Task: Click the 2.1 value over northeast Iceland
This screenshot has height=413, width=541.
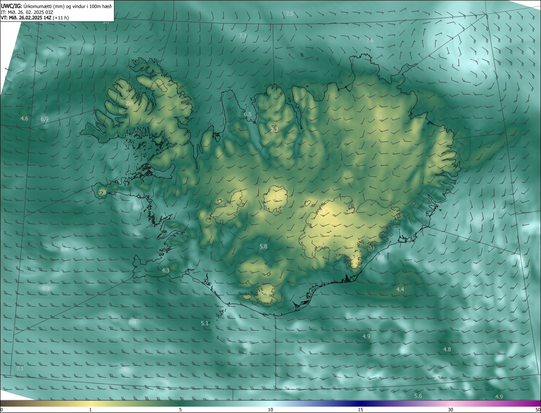Action: point(378,117)
